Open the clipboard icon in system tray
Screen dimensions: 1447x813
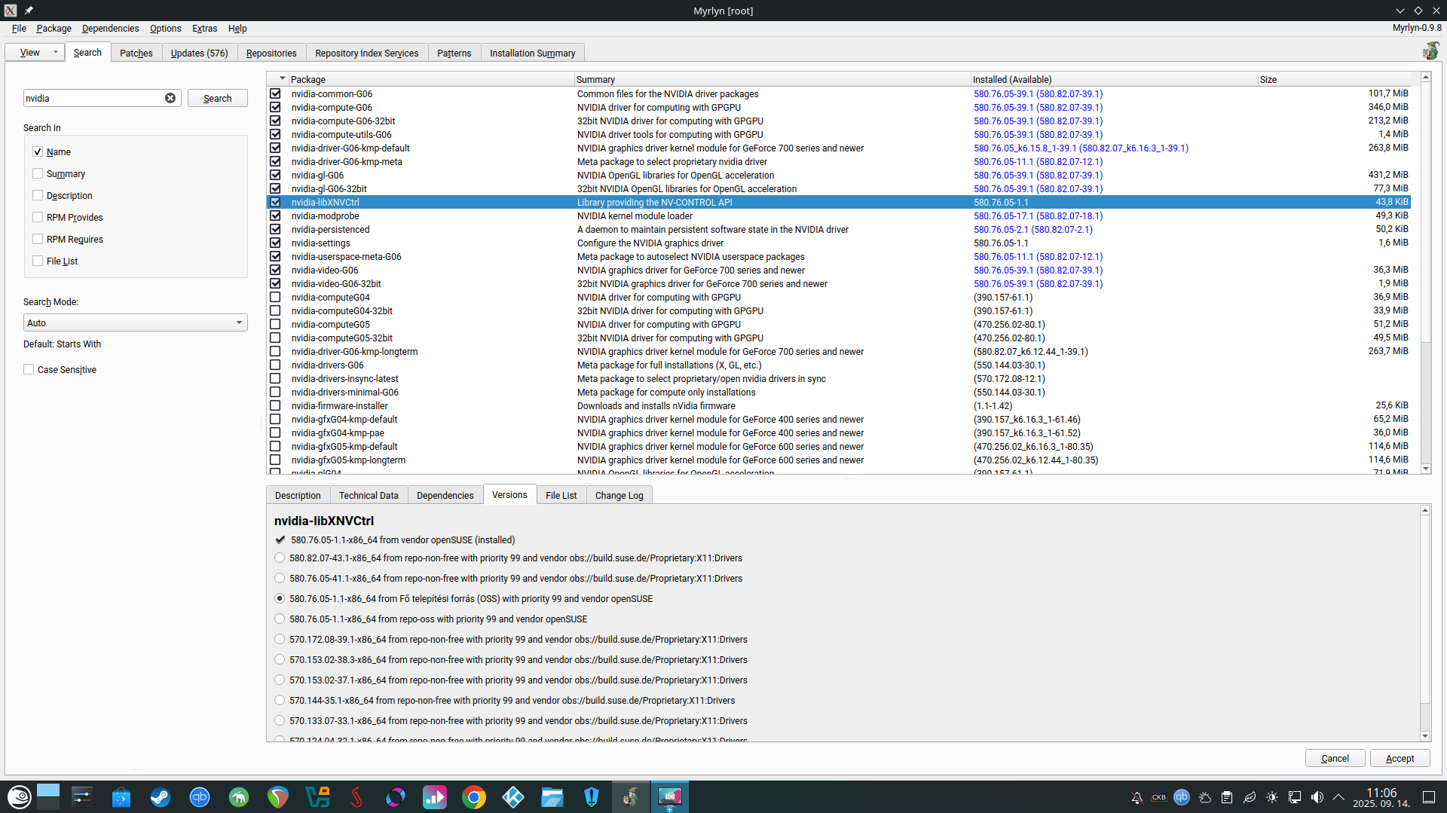click(1227, 797)
